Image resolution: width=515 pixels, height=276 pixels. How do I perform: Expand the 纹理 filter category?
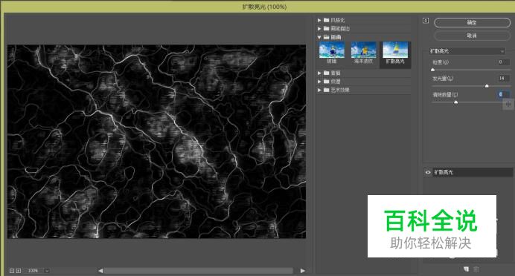click(x=319, y=81)
